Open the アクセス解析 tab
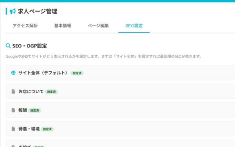 point(25,25)
